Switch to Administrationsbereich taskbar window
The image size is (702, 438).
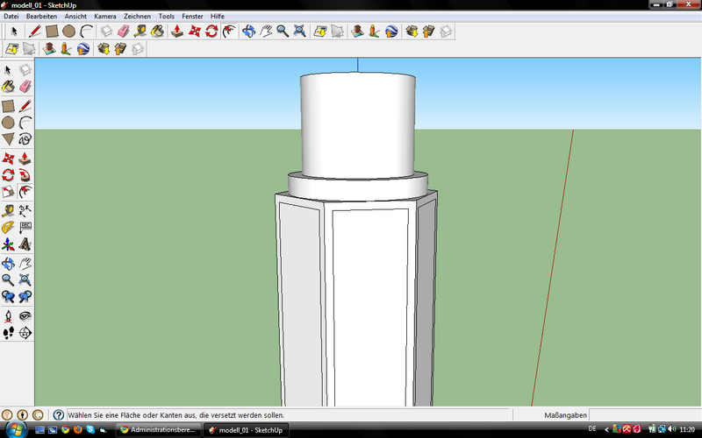coord(158,430)
